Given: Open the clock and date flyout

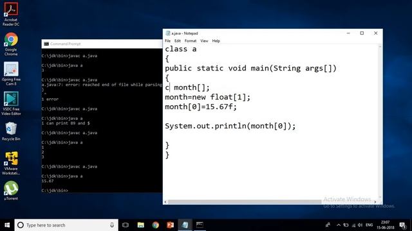Looking at the screenshot, I should (x=386, y=225).
